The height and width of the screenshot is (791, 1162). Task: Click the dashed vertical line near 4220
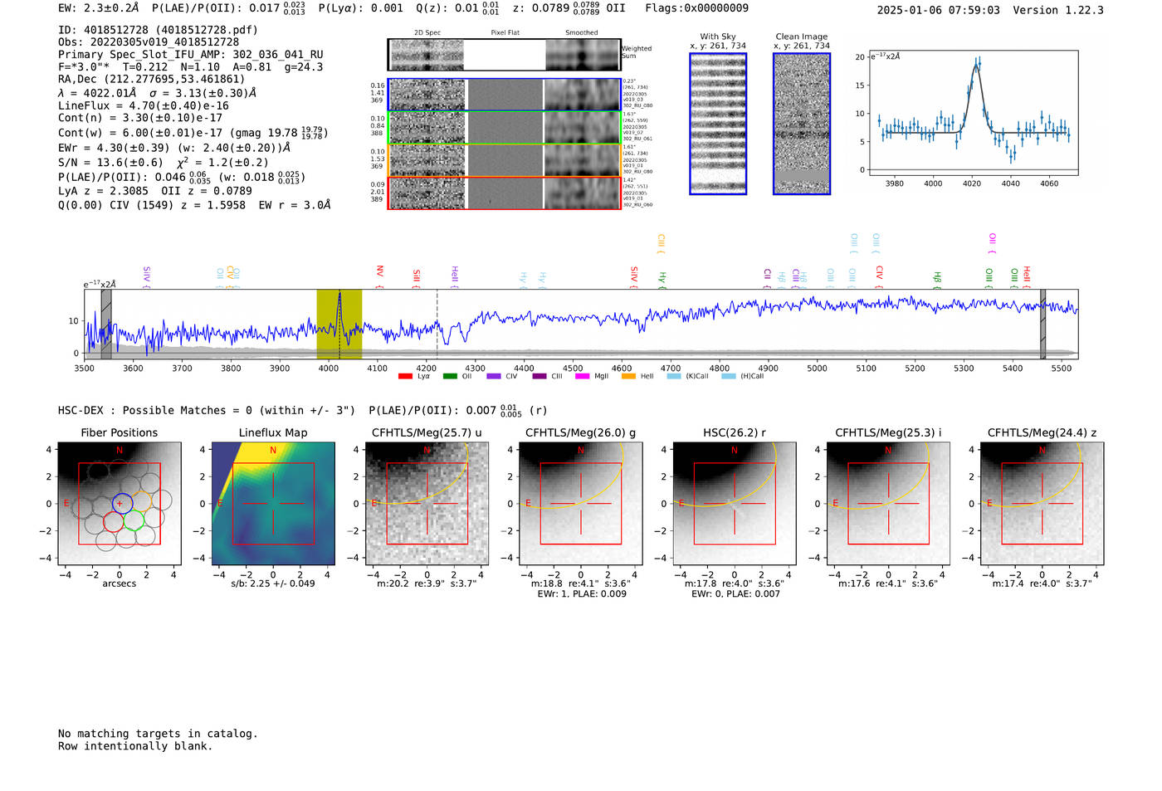tap(437, 324)
